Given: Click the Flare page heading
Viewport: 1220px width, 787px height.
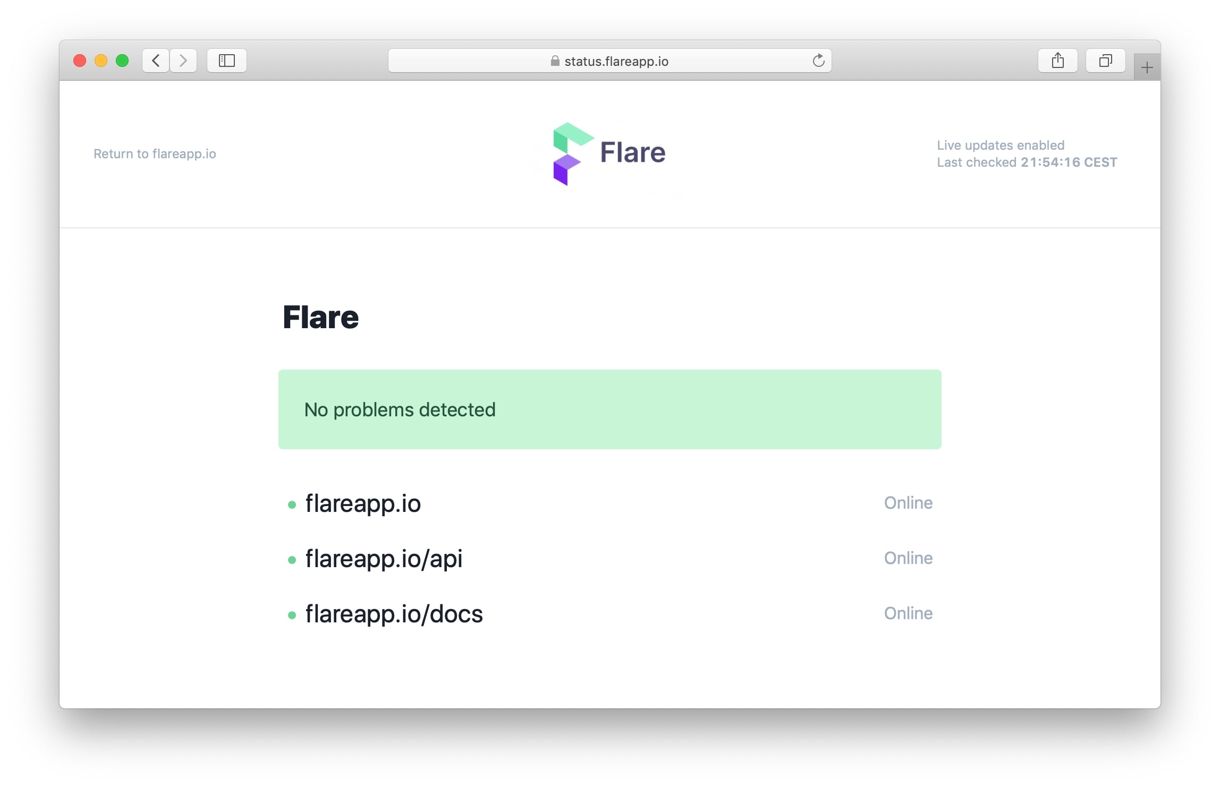Looking at the screenshot, I should (x=320, y=318).
